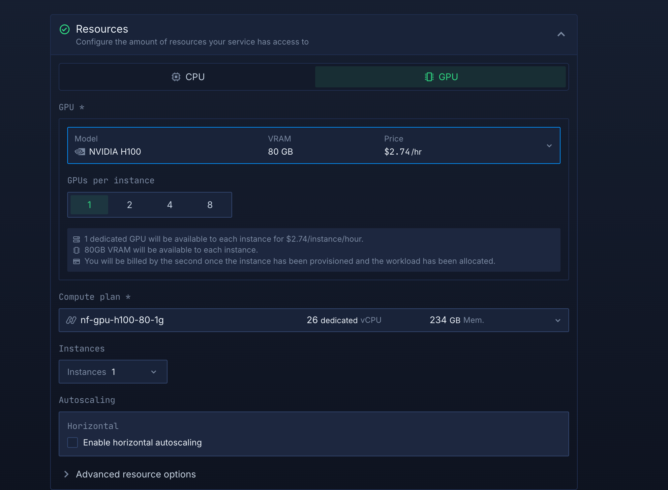Click the VRAM info chip icon
668x490 pixels.
click(x=76, y=250)
